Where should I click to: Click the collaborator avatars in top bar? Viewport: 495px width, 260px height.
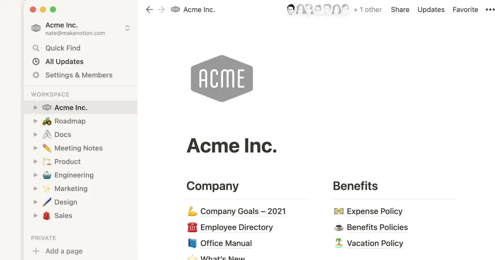click(x=318, y=9)
